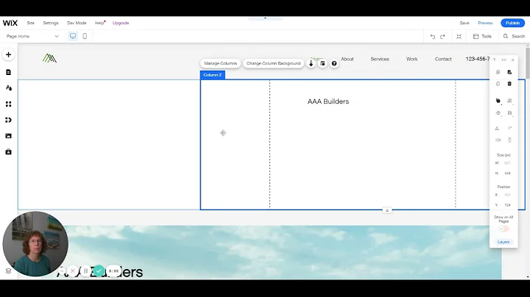Open the Help menu
Image resolution: width=530 pixels, height=297 pixels.
[x=99, y=23]
